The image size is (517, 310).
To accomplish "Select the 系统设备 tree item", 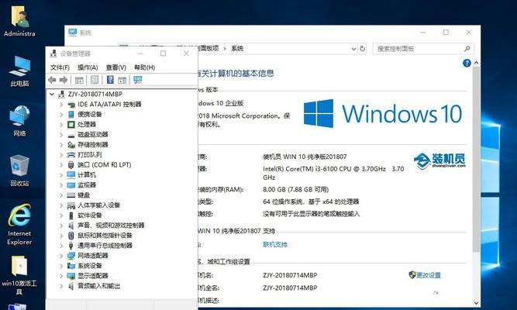I will pyautogui.click(x=90, y=266).
